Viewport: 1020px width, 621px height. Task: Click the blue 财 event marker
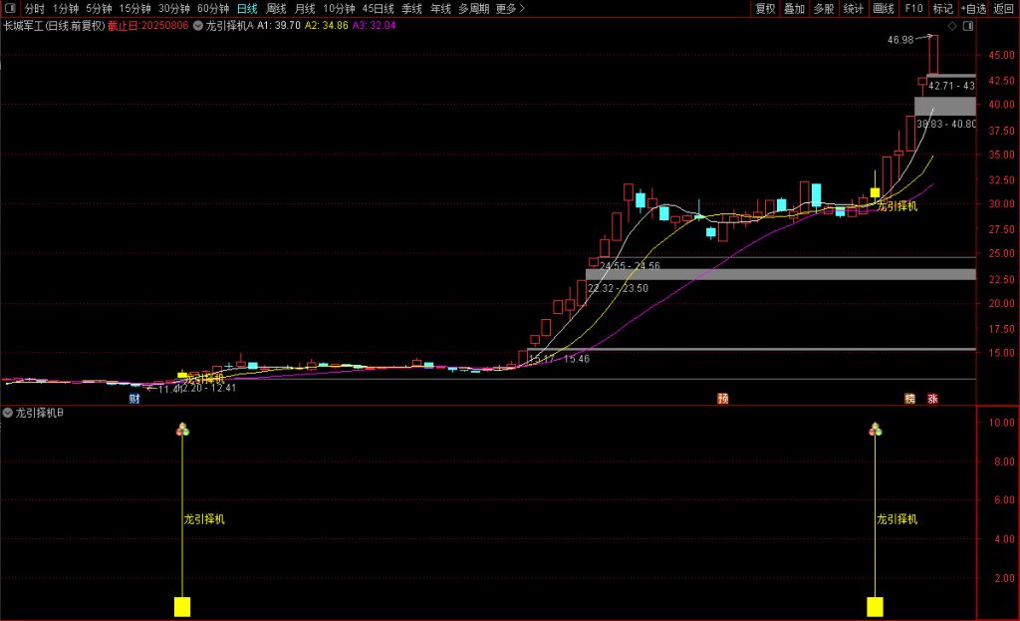click(x=134, y=399)
